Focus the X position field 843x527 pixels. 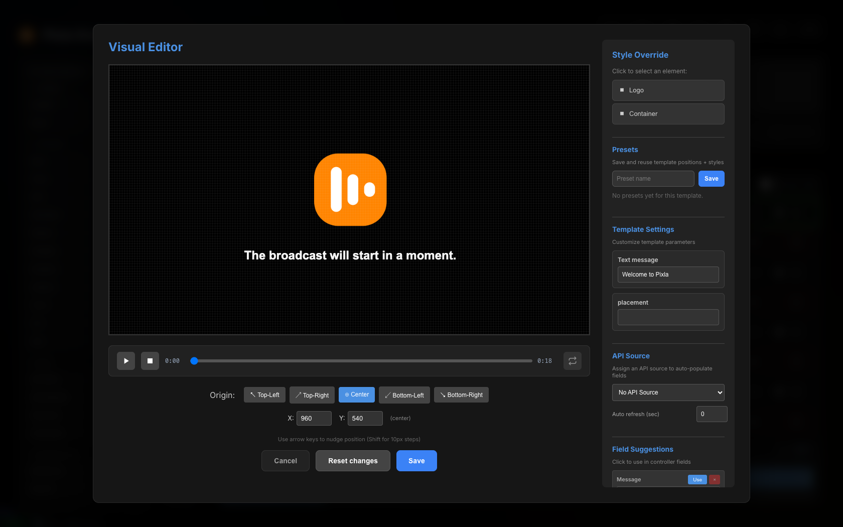314,418
